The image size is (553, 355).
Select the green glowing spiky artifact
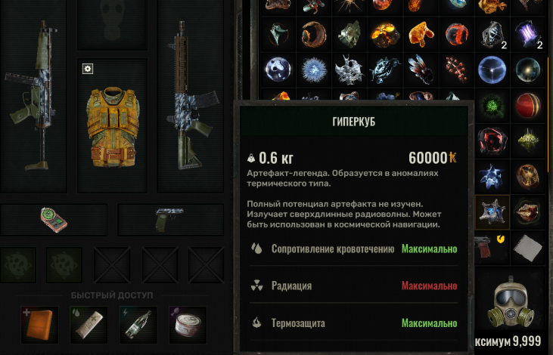click(492, 106)
